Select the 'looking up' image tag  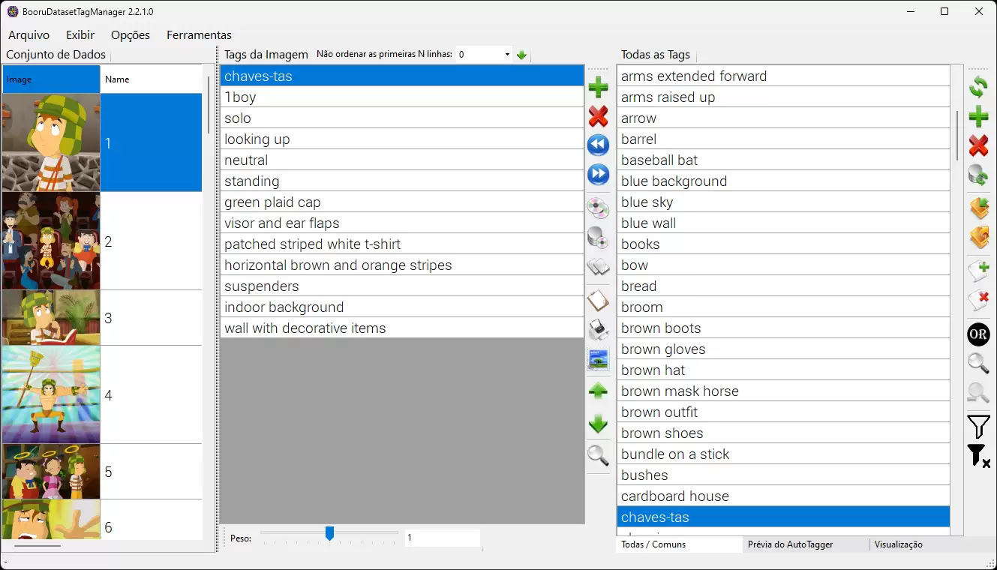click(402, 139)
